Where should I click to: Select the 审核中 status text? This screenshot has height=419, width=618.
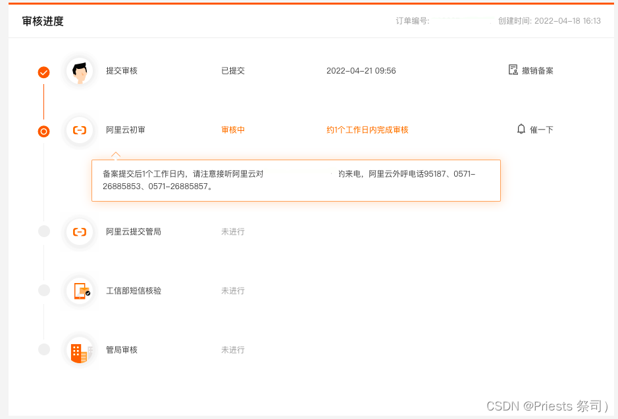[233, 130]
